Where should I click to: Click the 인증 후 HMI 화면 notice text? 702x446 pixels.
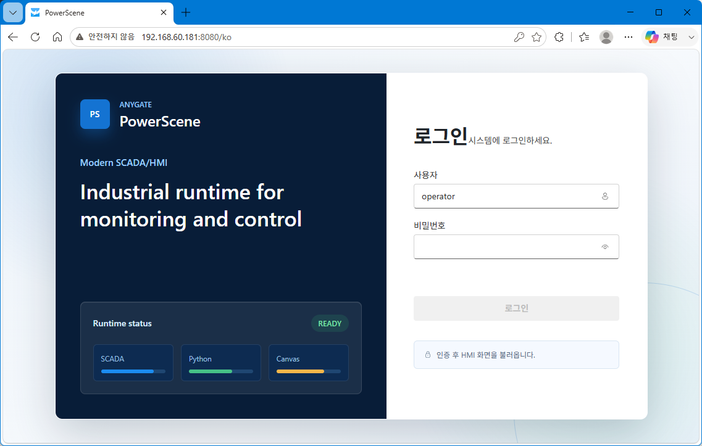pos(486,355)
